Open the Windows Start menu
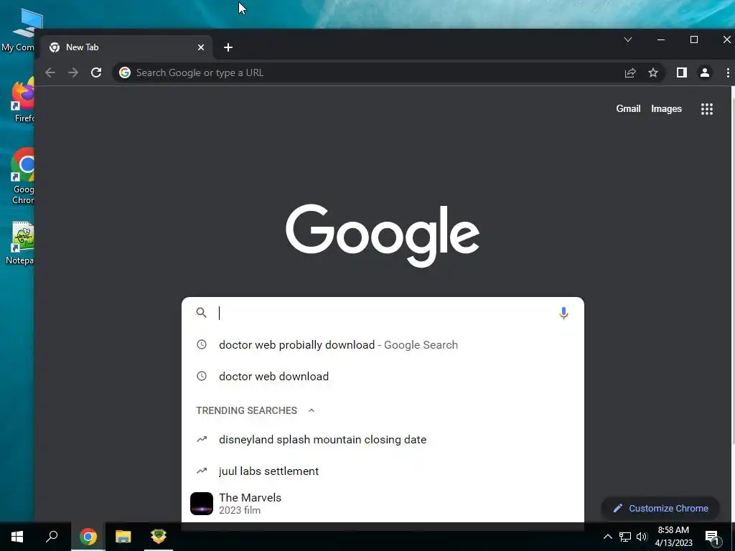This screenshot has height=551, width=735. [x=17, y=537]
